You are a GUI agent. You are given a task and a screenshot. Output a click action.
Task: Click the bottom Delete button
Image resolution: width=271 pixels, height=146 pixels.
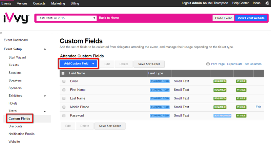point(85,126)
